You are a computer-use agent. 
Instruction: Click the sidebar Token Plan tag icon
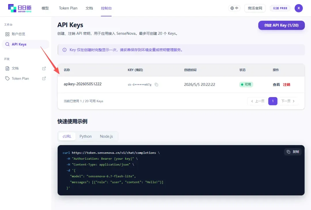(x=7, y=78)
